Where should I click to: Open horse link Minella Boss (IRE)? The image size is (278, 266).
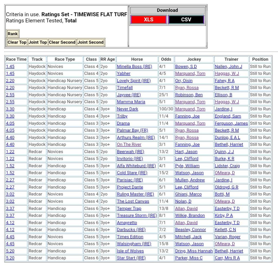(x=134, y=66)
